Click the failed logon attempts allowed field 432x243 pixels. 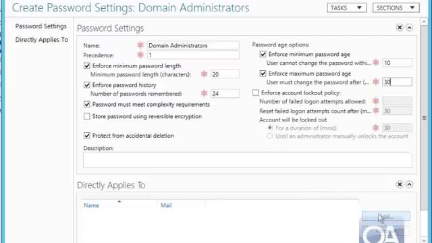tap(397, 101)
